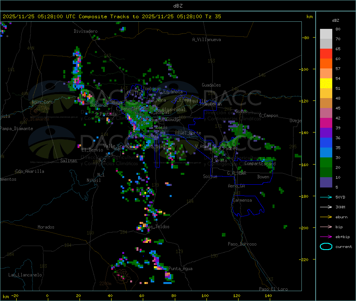Click the 'Salinas' map label

coord(68,161)
